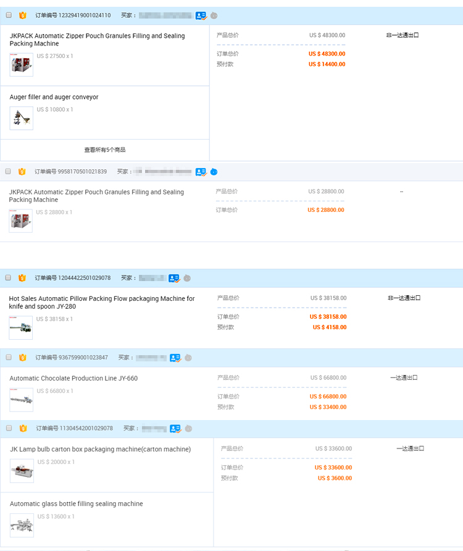Open buyer contact card icon for order 9958170501021839
This screenshot has width=463, height=551.
[x=201, y=172]
